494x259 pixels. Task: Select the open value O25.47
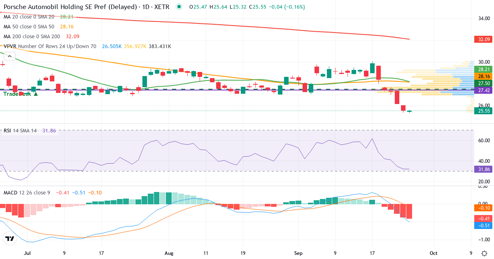[198, 7]
